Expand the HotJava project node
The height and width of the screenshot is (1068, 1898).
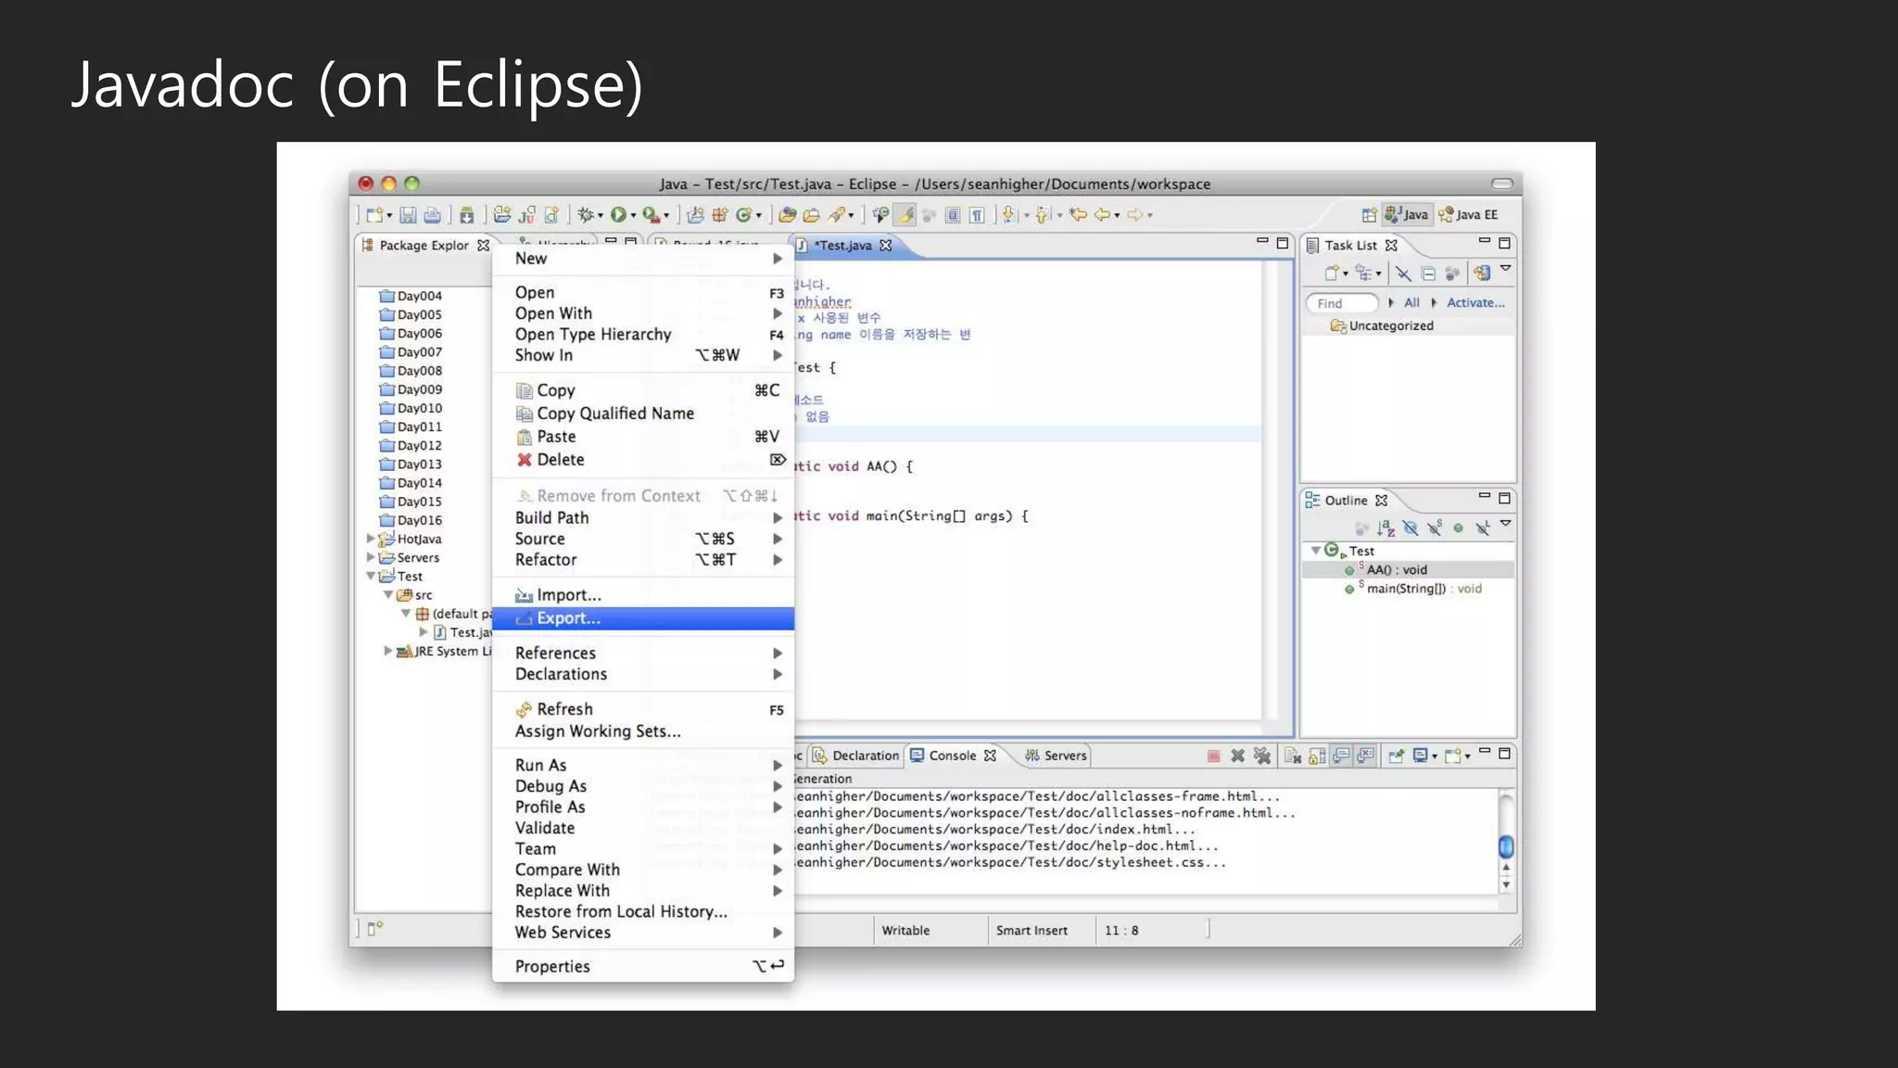371,539
